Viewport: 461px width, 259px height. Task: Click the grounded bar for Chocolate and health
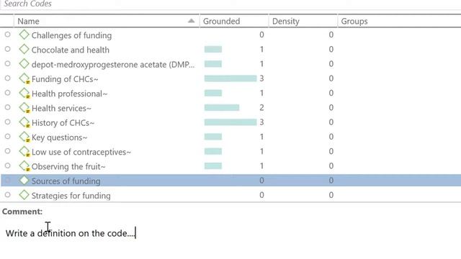click(x=213, y=49)
